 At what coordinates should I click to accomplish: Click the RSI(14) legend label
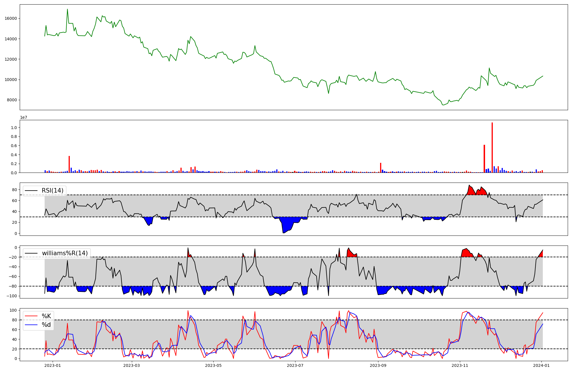(x=52, y=191)
